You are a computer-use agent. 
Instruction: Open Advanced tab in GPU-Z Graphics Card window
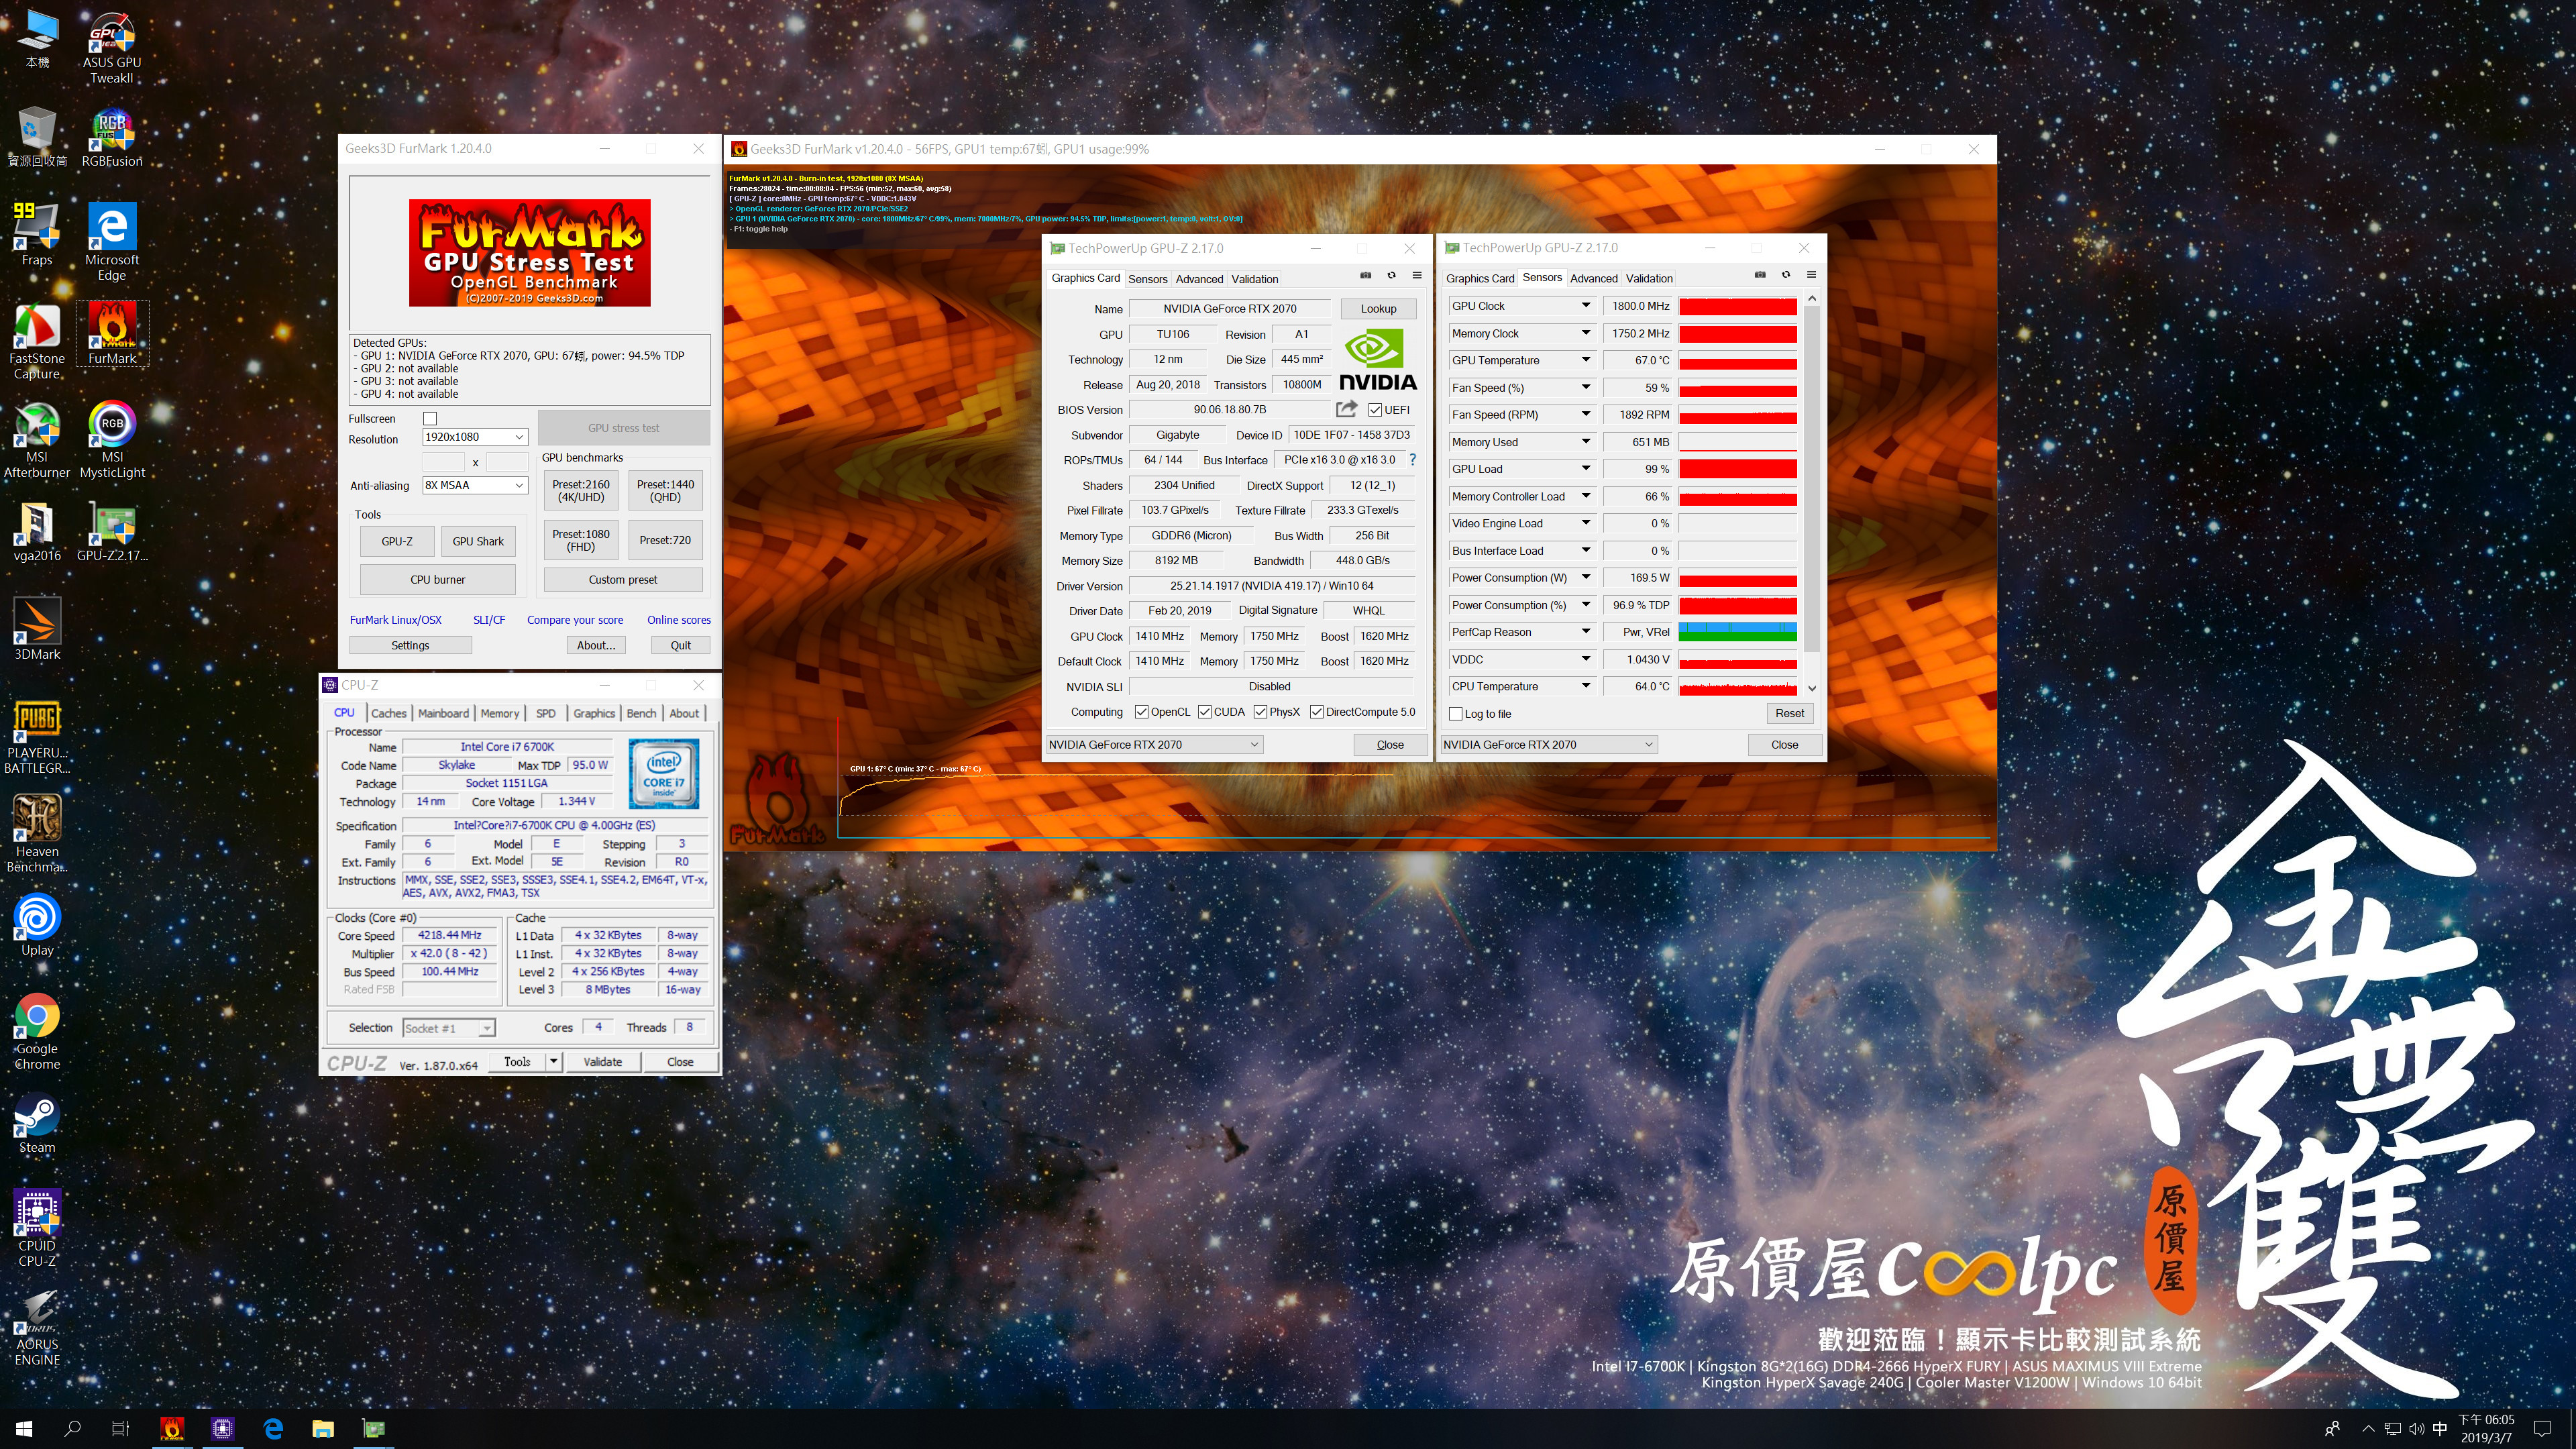(1199, 279)
